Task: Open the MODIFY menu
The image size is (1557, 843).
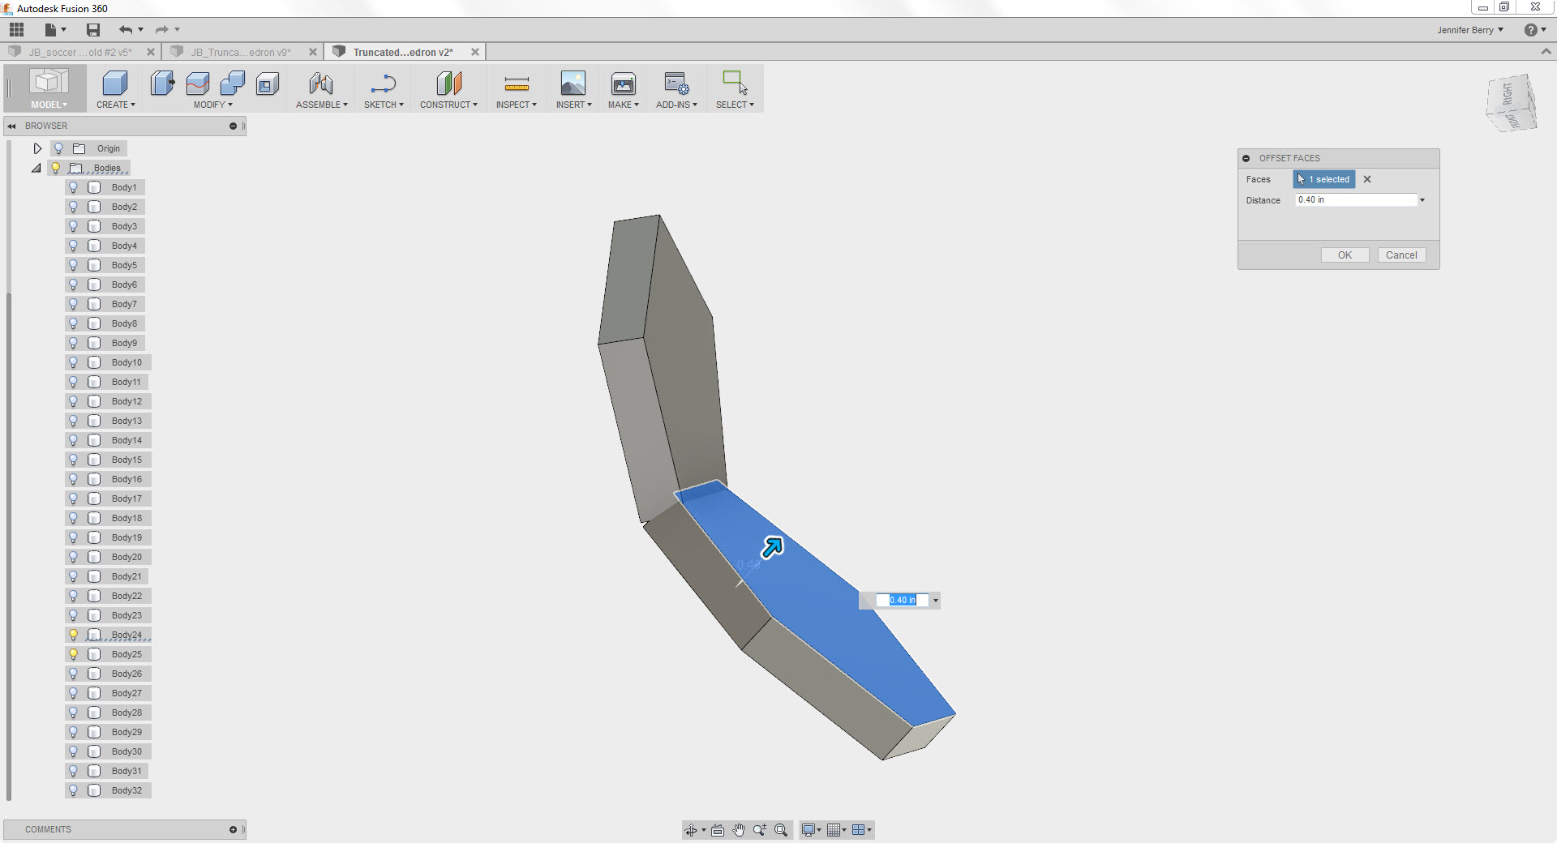Action: click(212, 105)
